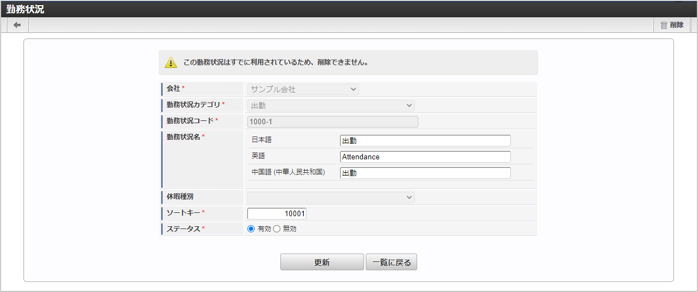
Task: Expand the 勤務状況カテゴリ dropdown
Action: [x=331, y=105]
